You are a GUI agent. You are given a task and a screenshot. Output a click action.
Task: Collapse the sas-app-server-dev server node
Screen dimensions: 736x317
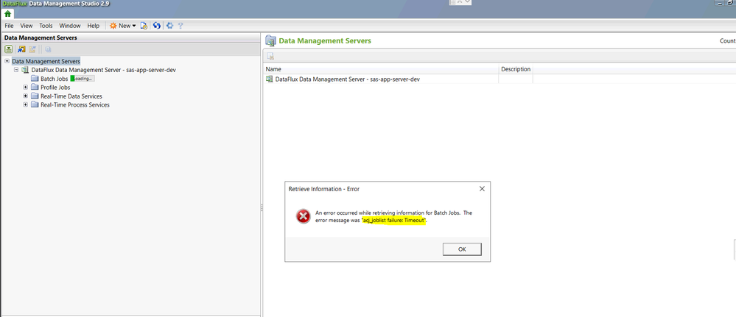click(x=16, y=69)
